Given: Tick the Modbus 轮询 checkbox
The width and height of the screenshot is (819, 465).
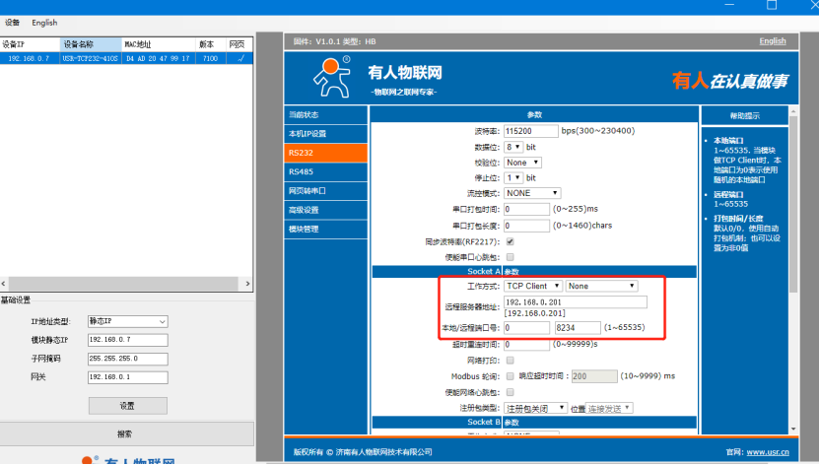Looking at the screenshot, I should click(x=510, y=376).
